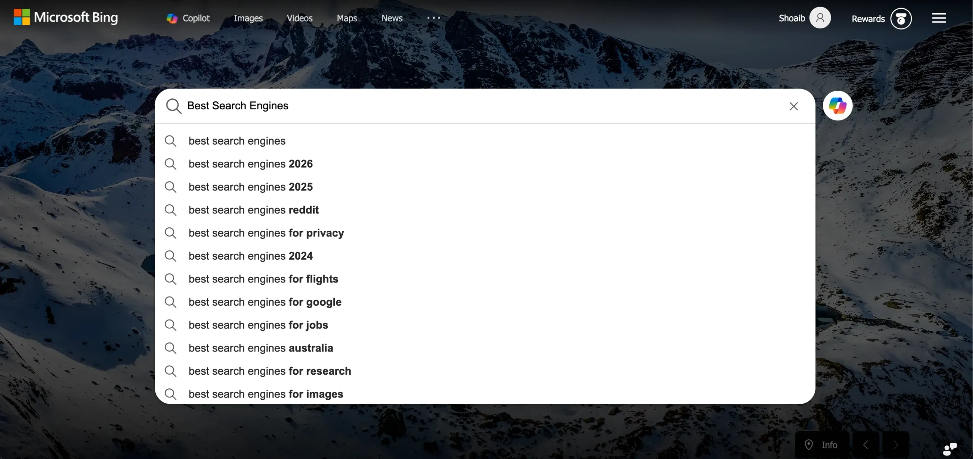Viewport: 973px width, 459px height.
Task: Click the magnifying glass in the search bar
Action: point(173,106)
